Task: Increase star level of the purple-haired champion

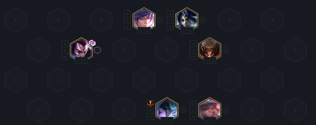Action: click(x=147, y=31)
